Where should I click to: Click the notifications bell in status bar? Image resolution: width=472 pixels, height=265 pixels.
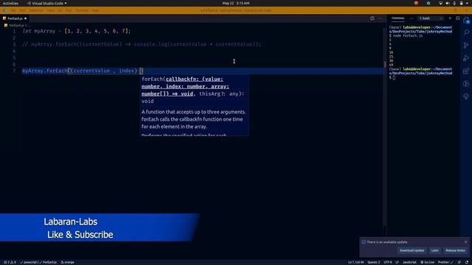pos(467,262)
